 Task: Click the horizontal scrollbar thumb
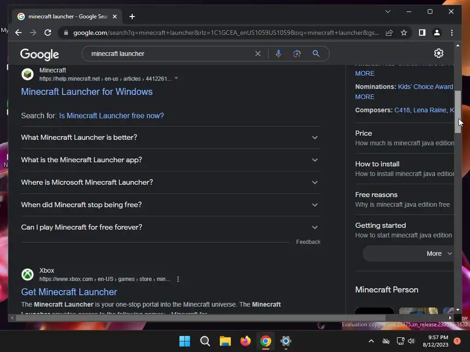(x=201, y=318)
